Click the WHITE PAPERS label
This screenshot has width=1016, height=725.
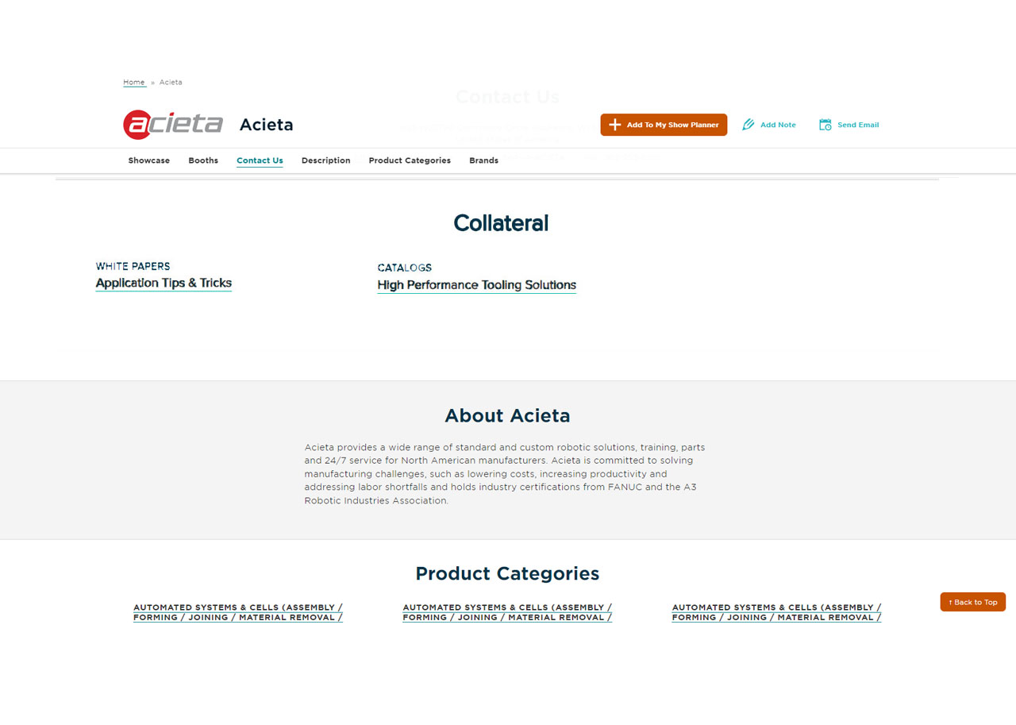pos(133,267)
